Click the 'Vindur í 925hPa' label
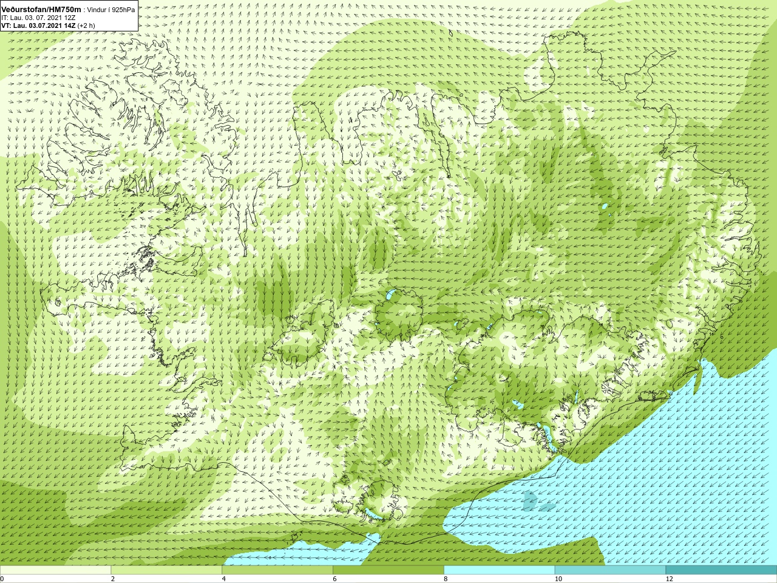Viewport: 777px width, 583px height. point(111,10)
